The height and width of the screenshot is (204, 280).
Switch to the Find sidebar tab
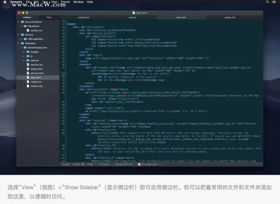tap(49, 17)
